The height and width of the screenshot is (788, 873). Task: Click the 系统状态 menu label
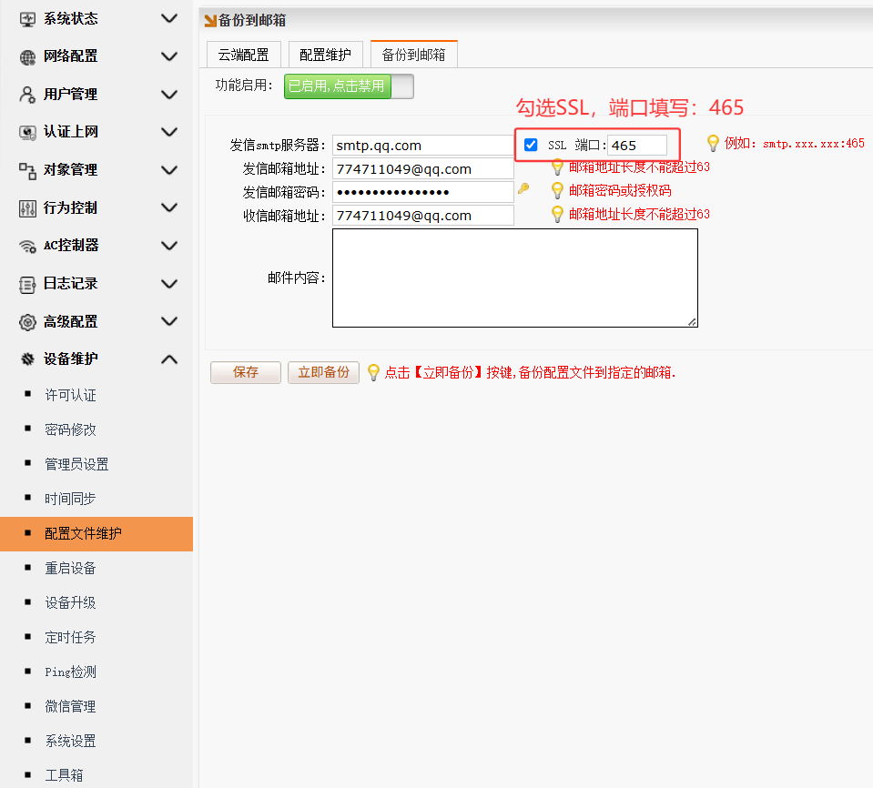(x=71, y=19)
